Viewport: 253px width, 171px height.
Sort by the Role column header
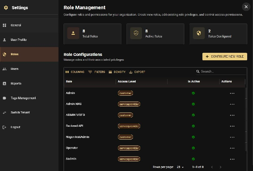tap(69, 81)
